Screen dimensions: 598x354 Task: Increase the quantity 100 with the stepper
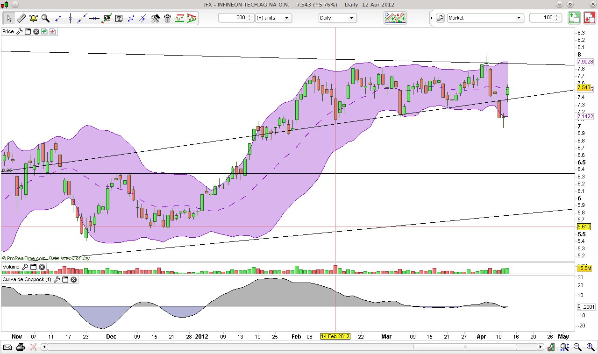556,16
